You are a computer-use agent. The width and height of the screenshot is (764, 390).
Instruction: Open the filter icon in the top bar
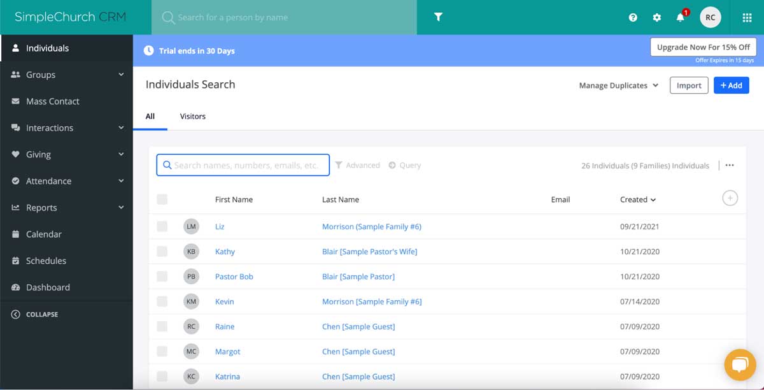click(x=437, y=17)
